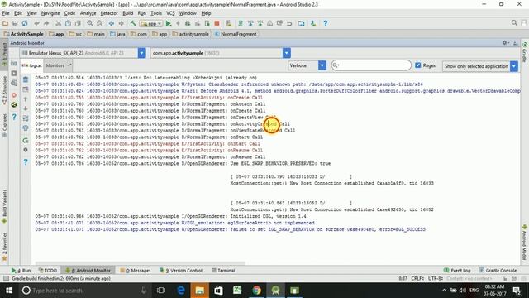Screen dimensions: 529x298
Task: Open the Messages tool window tab
Action: tap(136, 271)
